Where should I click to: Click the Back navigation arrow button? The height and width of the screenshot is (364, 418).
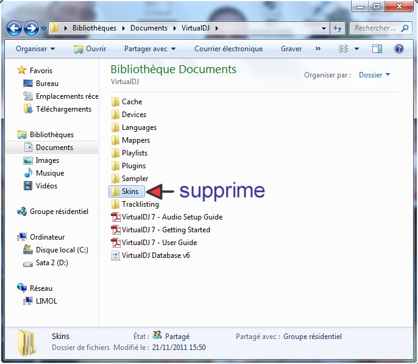[x=14, y=28]
